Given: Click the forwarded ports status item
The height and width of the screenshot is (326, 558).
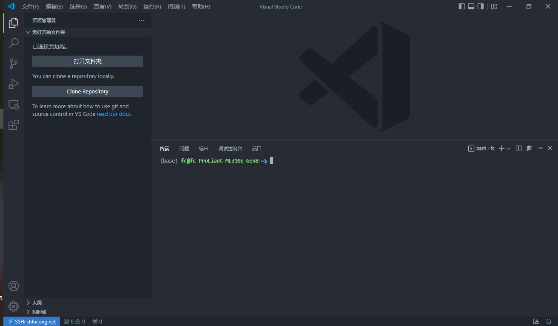Looking at the screenshot, I should click(x=97, y=321).
